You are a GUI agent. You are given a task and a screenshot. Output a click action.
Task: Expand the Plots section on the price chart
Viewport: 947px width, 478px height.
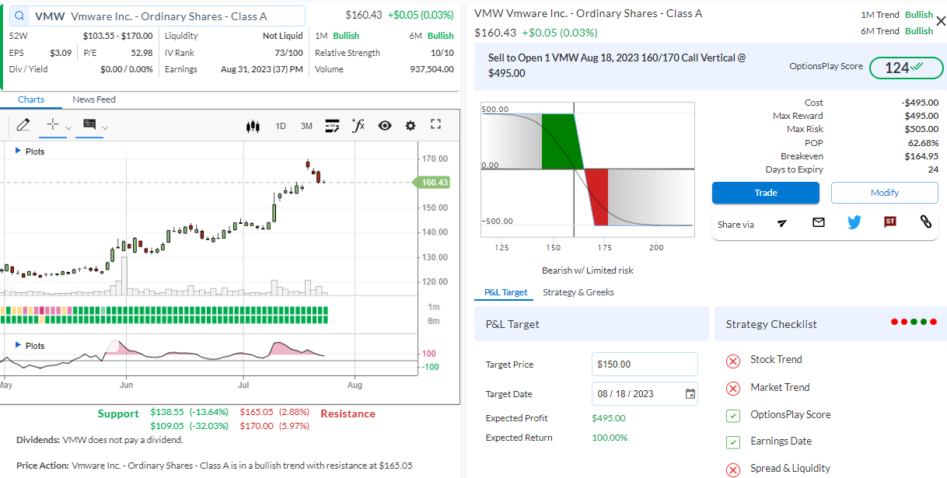(x=30, y=152)
